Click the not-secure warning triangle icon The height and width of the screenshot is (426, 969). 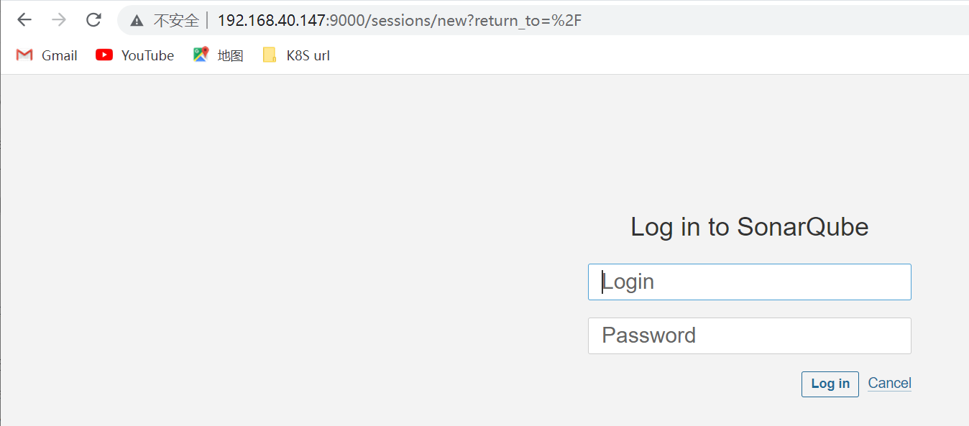(137, 21)
